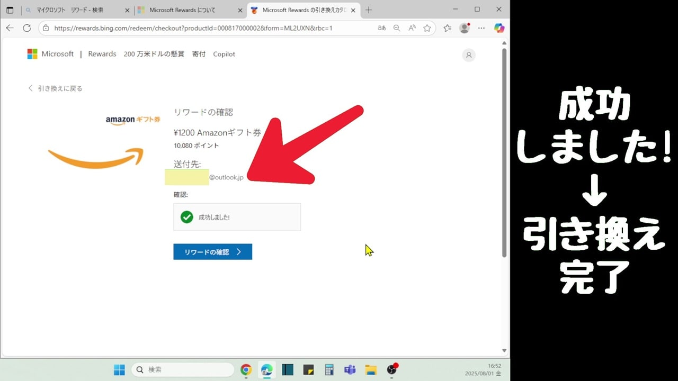Viewport: 678px width, 381px height.
Task: Open the browser profile icon
Action: 465,28
